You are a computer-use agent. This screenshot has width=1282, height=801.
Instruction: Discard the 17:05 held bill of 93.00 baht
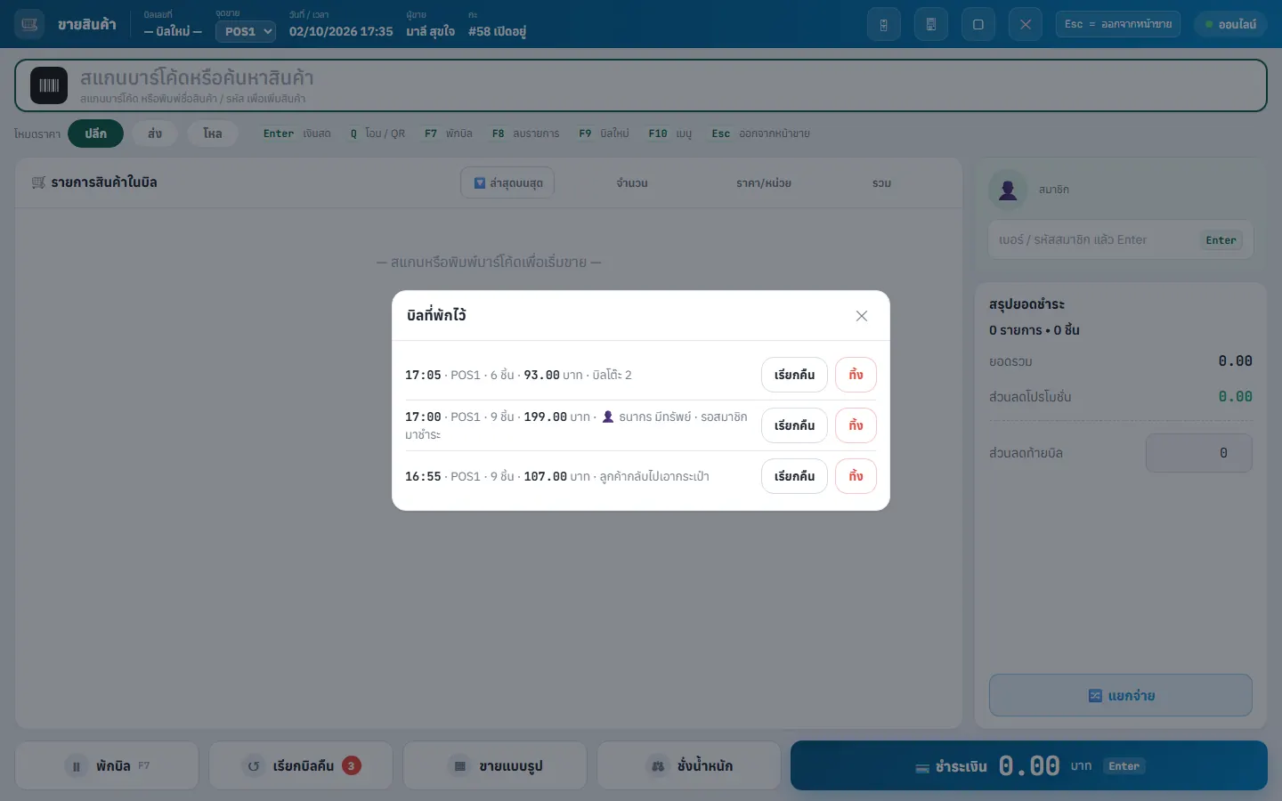pyautogui.click(x=856, y=375)
